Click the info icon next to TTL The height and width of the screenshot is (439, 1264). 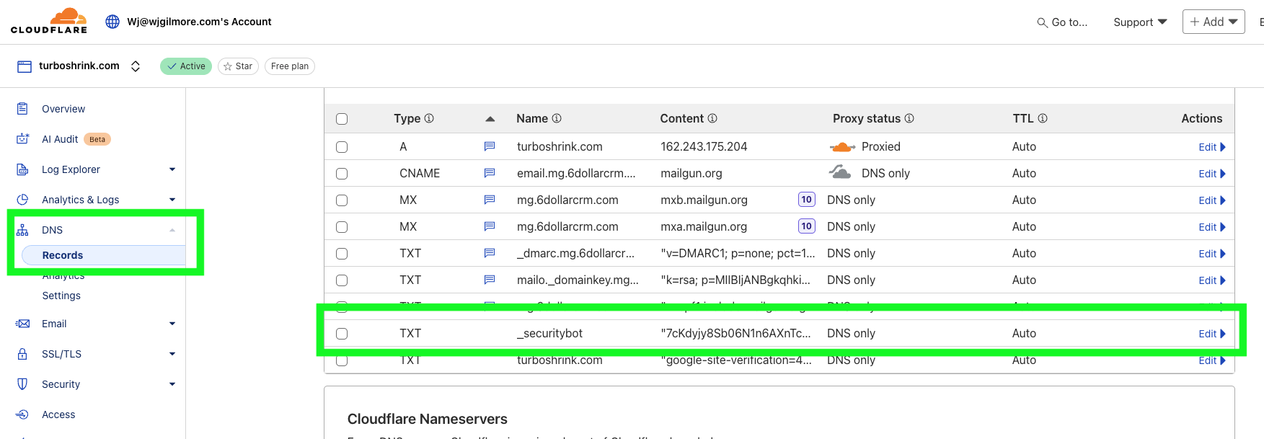pyautogui.click(x=1043, y=118)
